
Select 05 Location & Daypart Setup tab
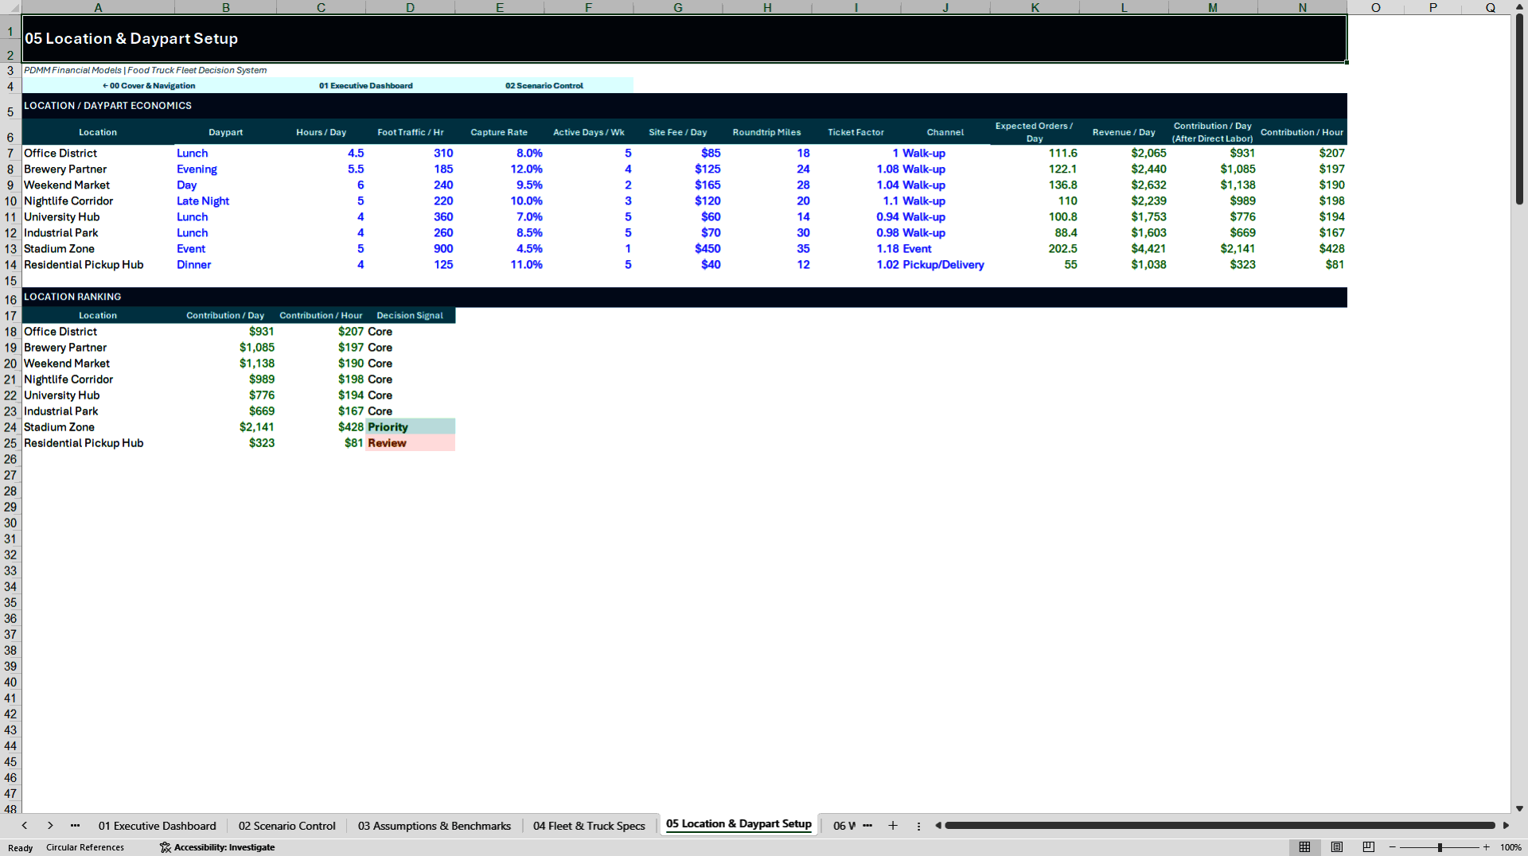tap(739, 824)
